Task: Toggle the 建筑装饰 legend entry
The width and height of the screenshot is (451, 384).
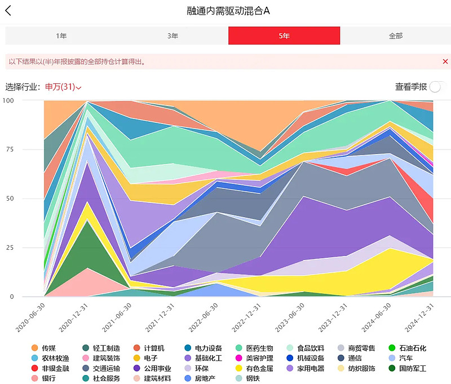Action: click(101, 358)
